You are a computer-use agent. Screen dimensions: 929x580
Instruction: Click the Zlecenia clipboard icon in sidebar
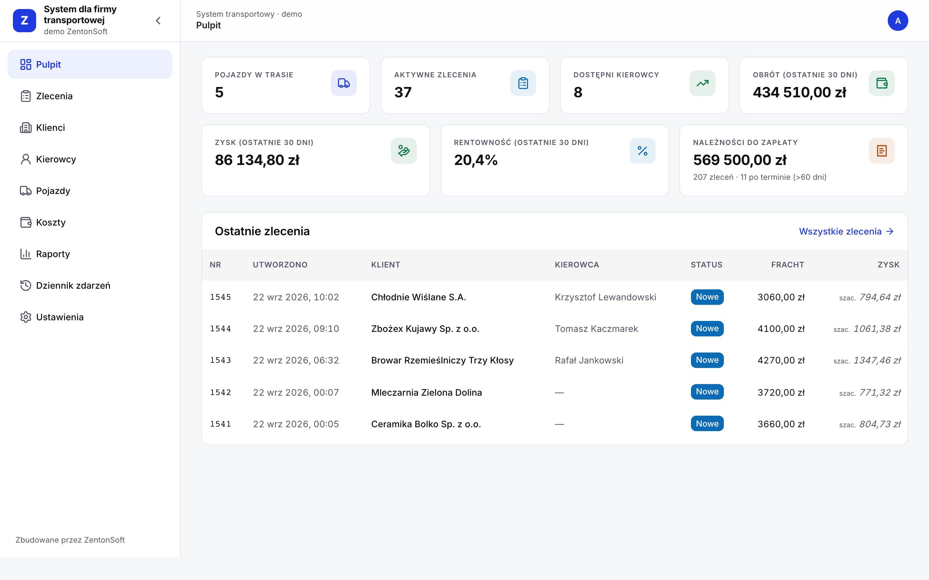(x=26, y=96)
